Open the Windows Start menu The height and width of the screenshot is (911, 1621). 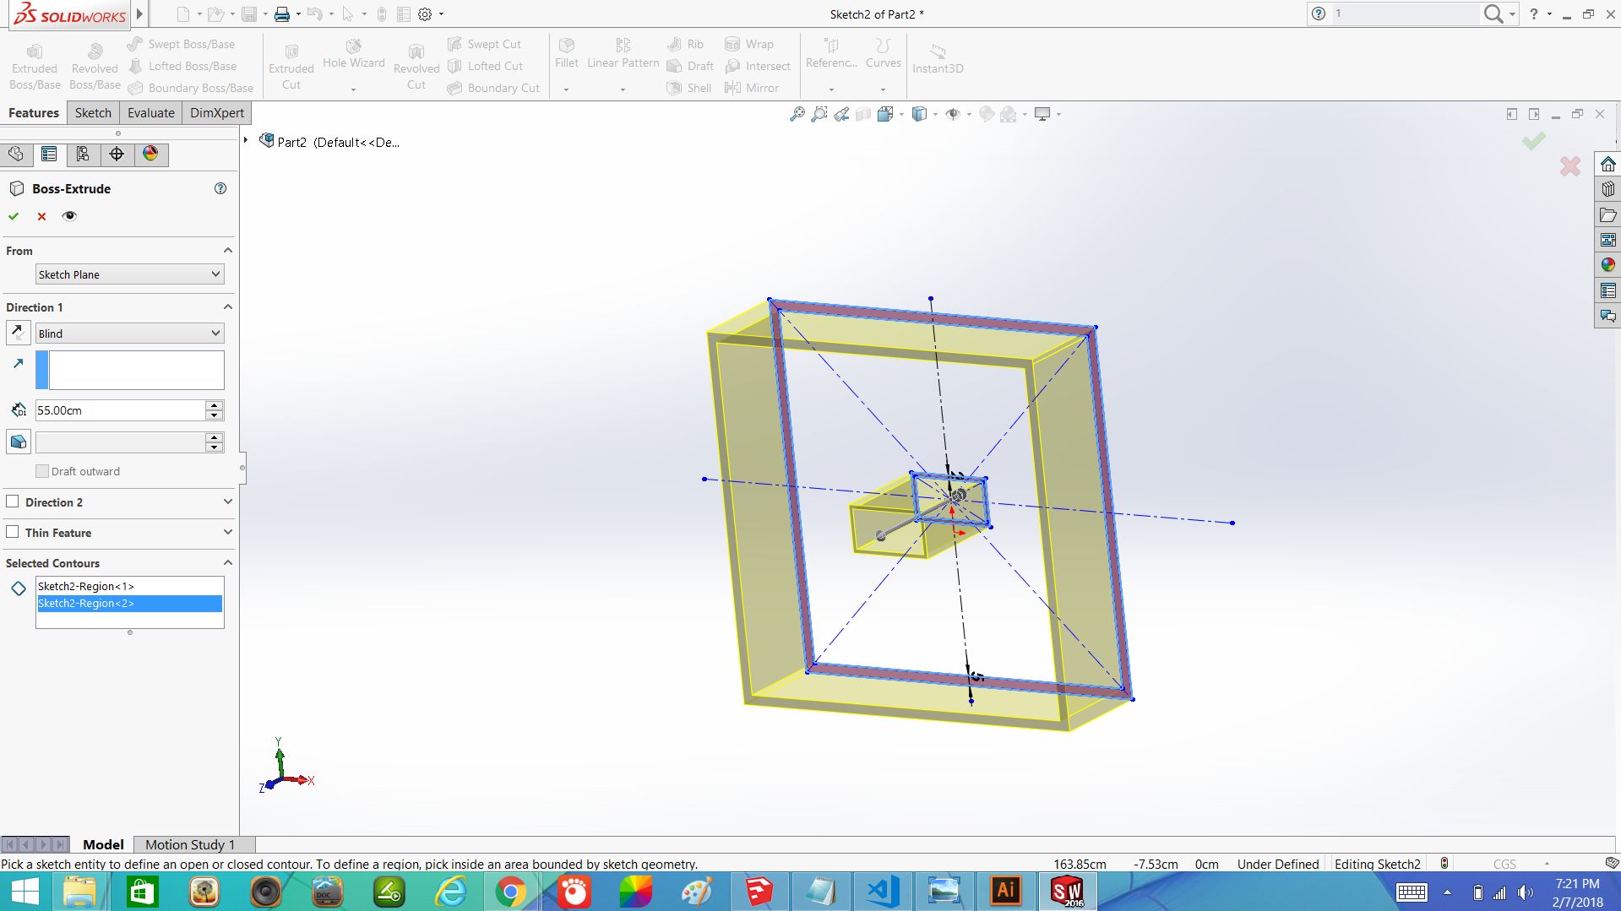(25, 892)
